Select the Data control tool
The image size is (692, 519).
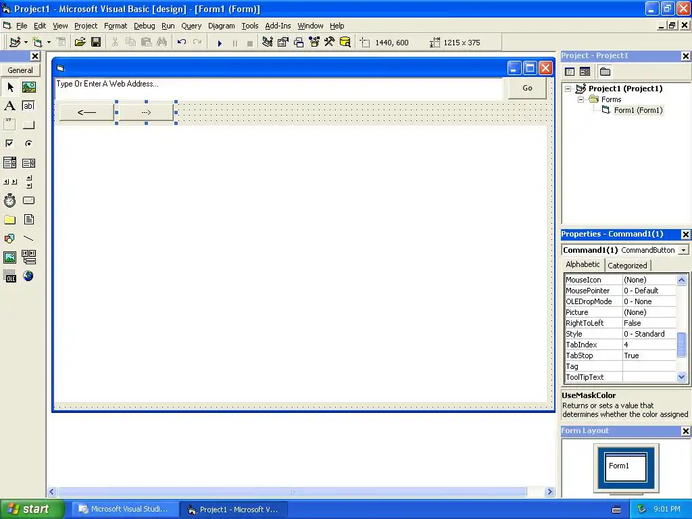pos(28,257)
